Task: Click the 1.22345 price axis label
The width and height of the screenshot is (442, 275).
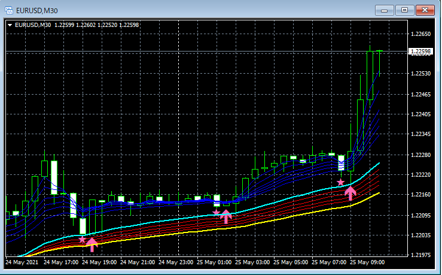Action: pos(421,134)
